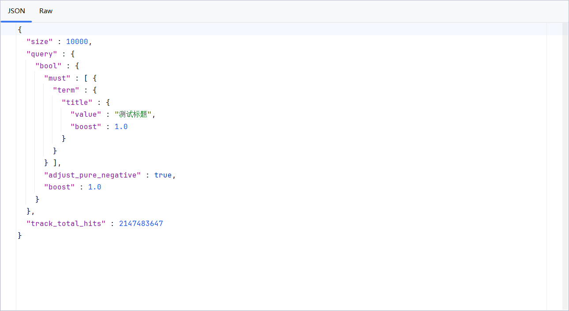569x311 pixels.
Task: Switch to the JSON tab
Action: (x=16, y=11)
